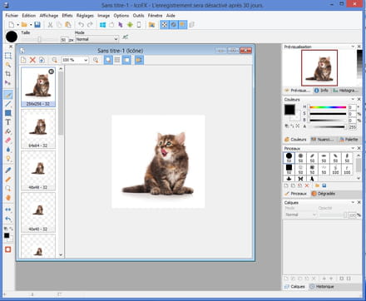Expand the Prévisualisation panel options arrow
The image size is (366, 301).
pos(354,47)
